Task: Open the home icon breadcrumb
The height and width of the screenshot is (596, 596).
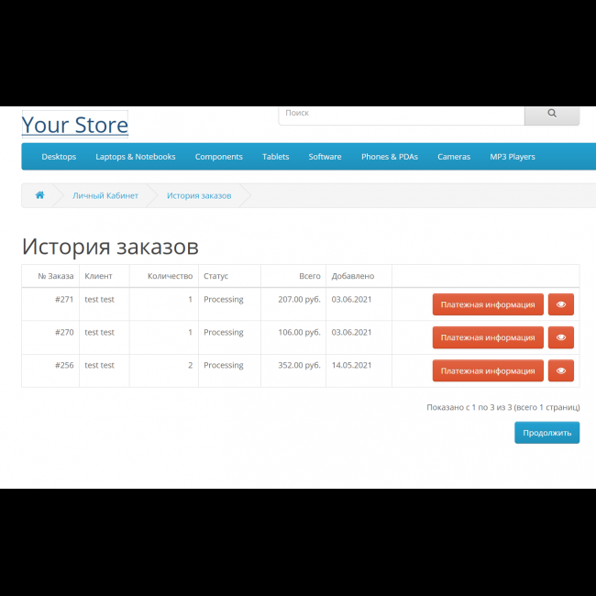Action: (39, 195)
